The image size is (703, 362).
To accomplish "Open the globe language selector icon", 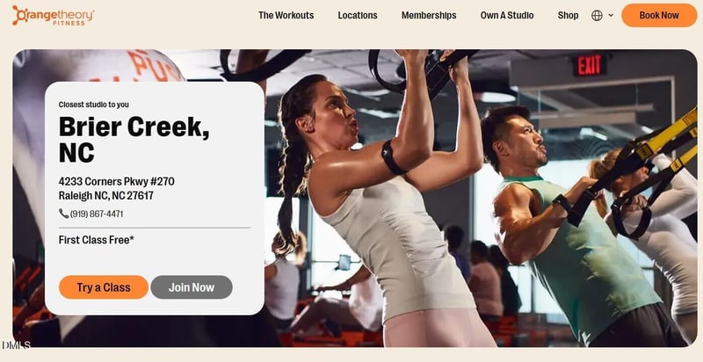I will pyautogui.click(x=597, y=16).
